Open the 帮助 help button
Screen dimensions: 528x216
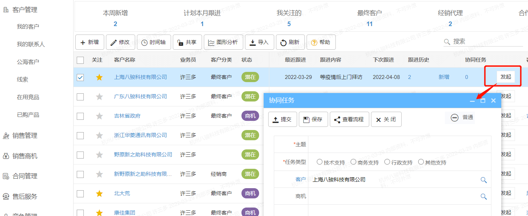click(x=321, y=42)
